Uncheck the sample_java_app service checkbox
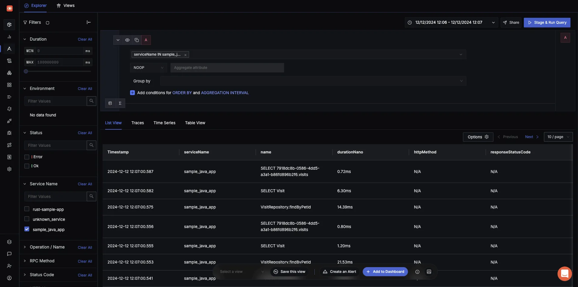The width and height of the screenshot is (578, 287). 27,229
